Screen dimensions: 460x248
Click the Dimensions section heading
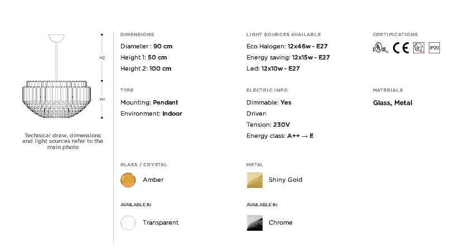137,34
